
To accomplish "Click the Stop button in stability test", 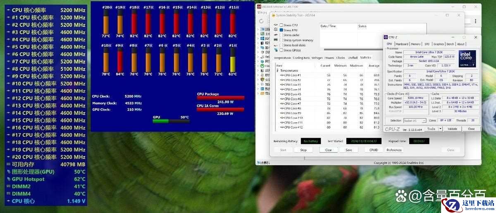I will point(303,150).
